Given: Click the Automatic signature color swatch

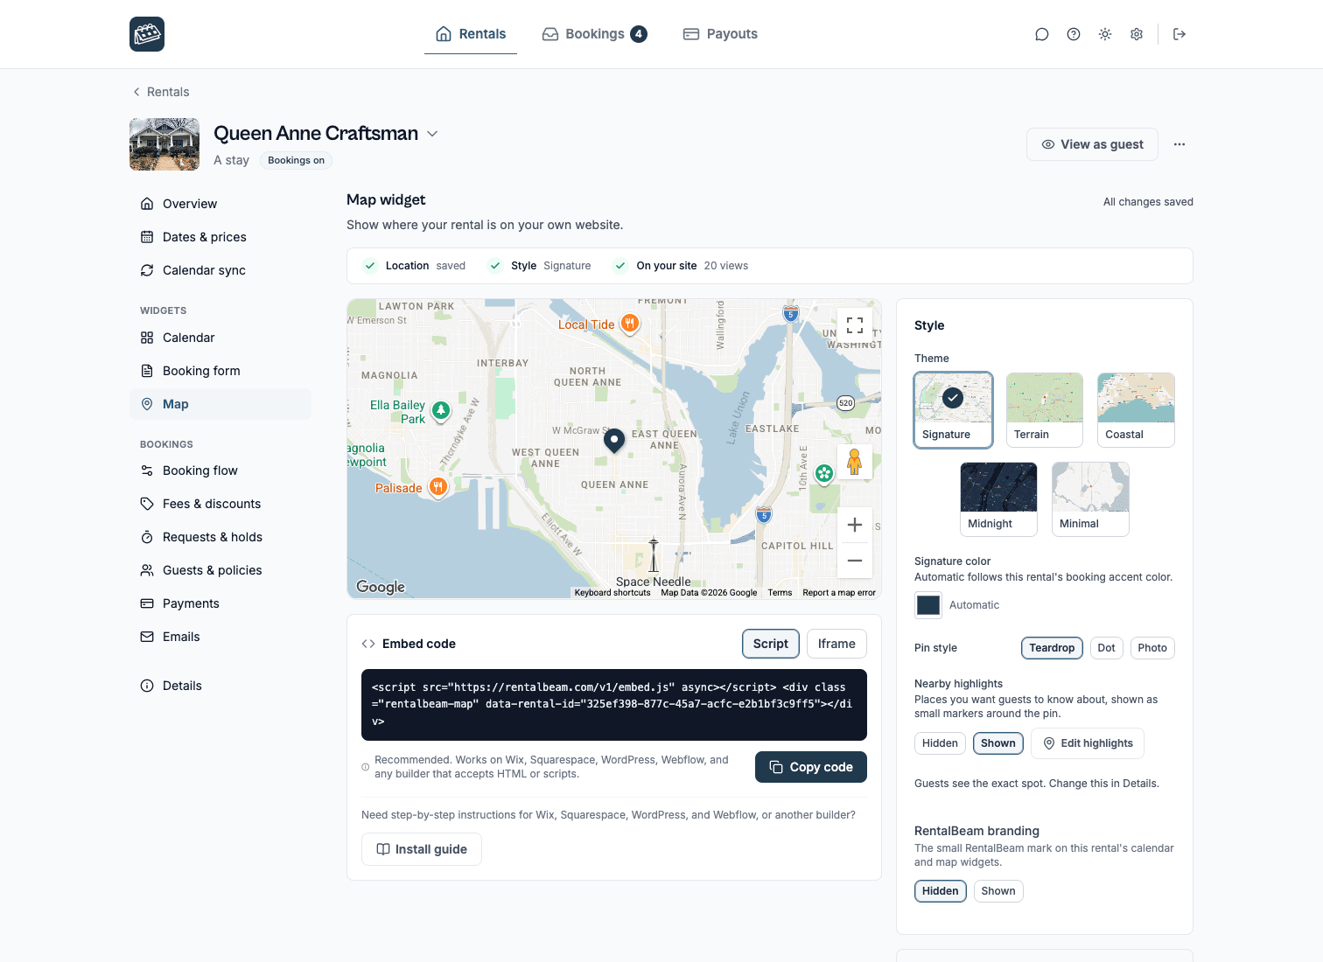Looking at the screenshot, I should point(928,604).
